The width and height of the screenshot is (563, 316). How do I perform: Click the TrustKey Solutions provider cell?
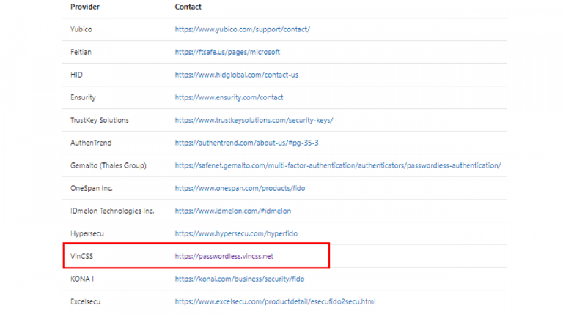[x=100, y=120]
